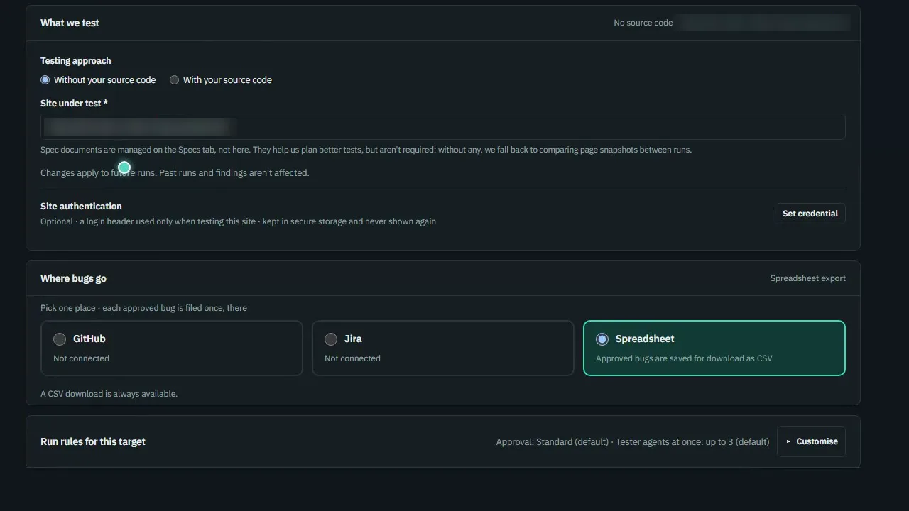This screenshot has width=909, height=511.
Task: Expand Customise run rules
Action: (812, 441)
